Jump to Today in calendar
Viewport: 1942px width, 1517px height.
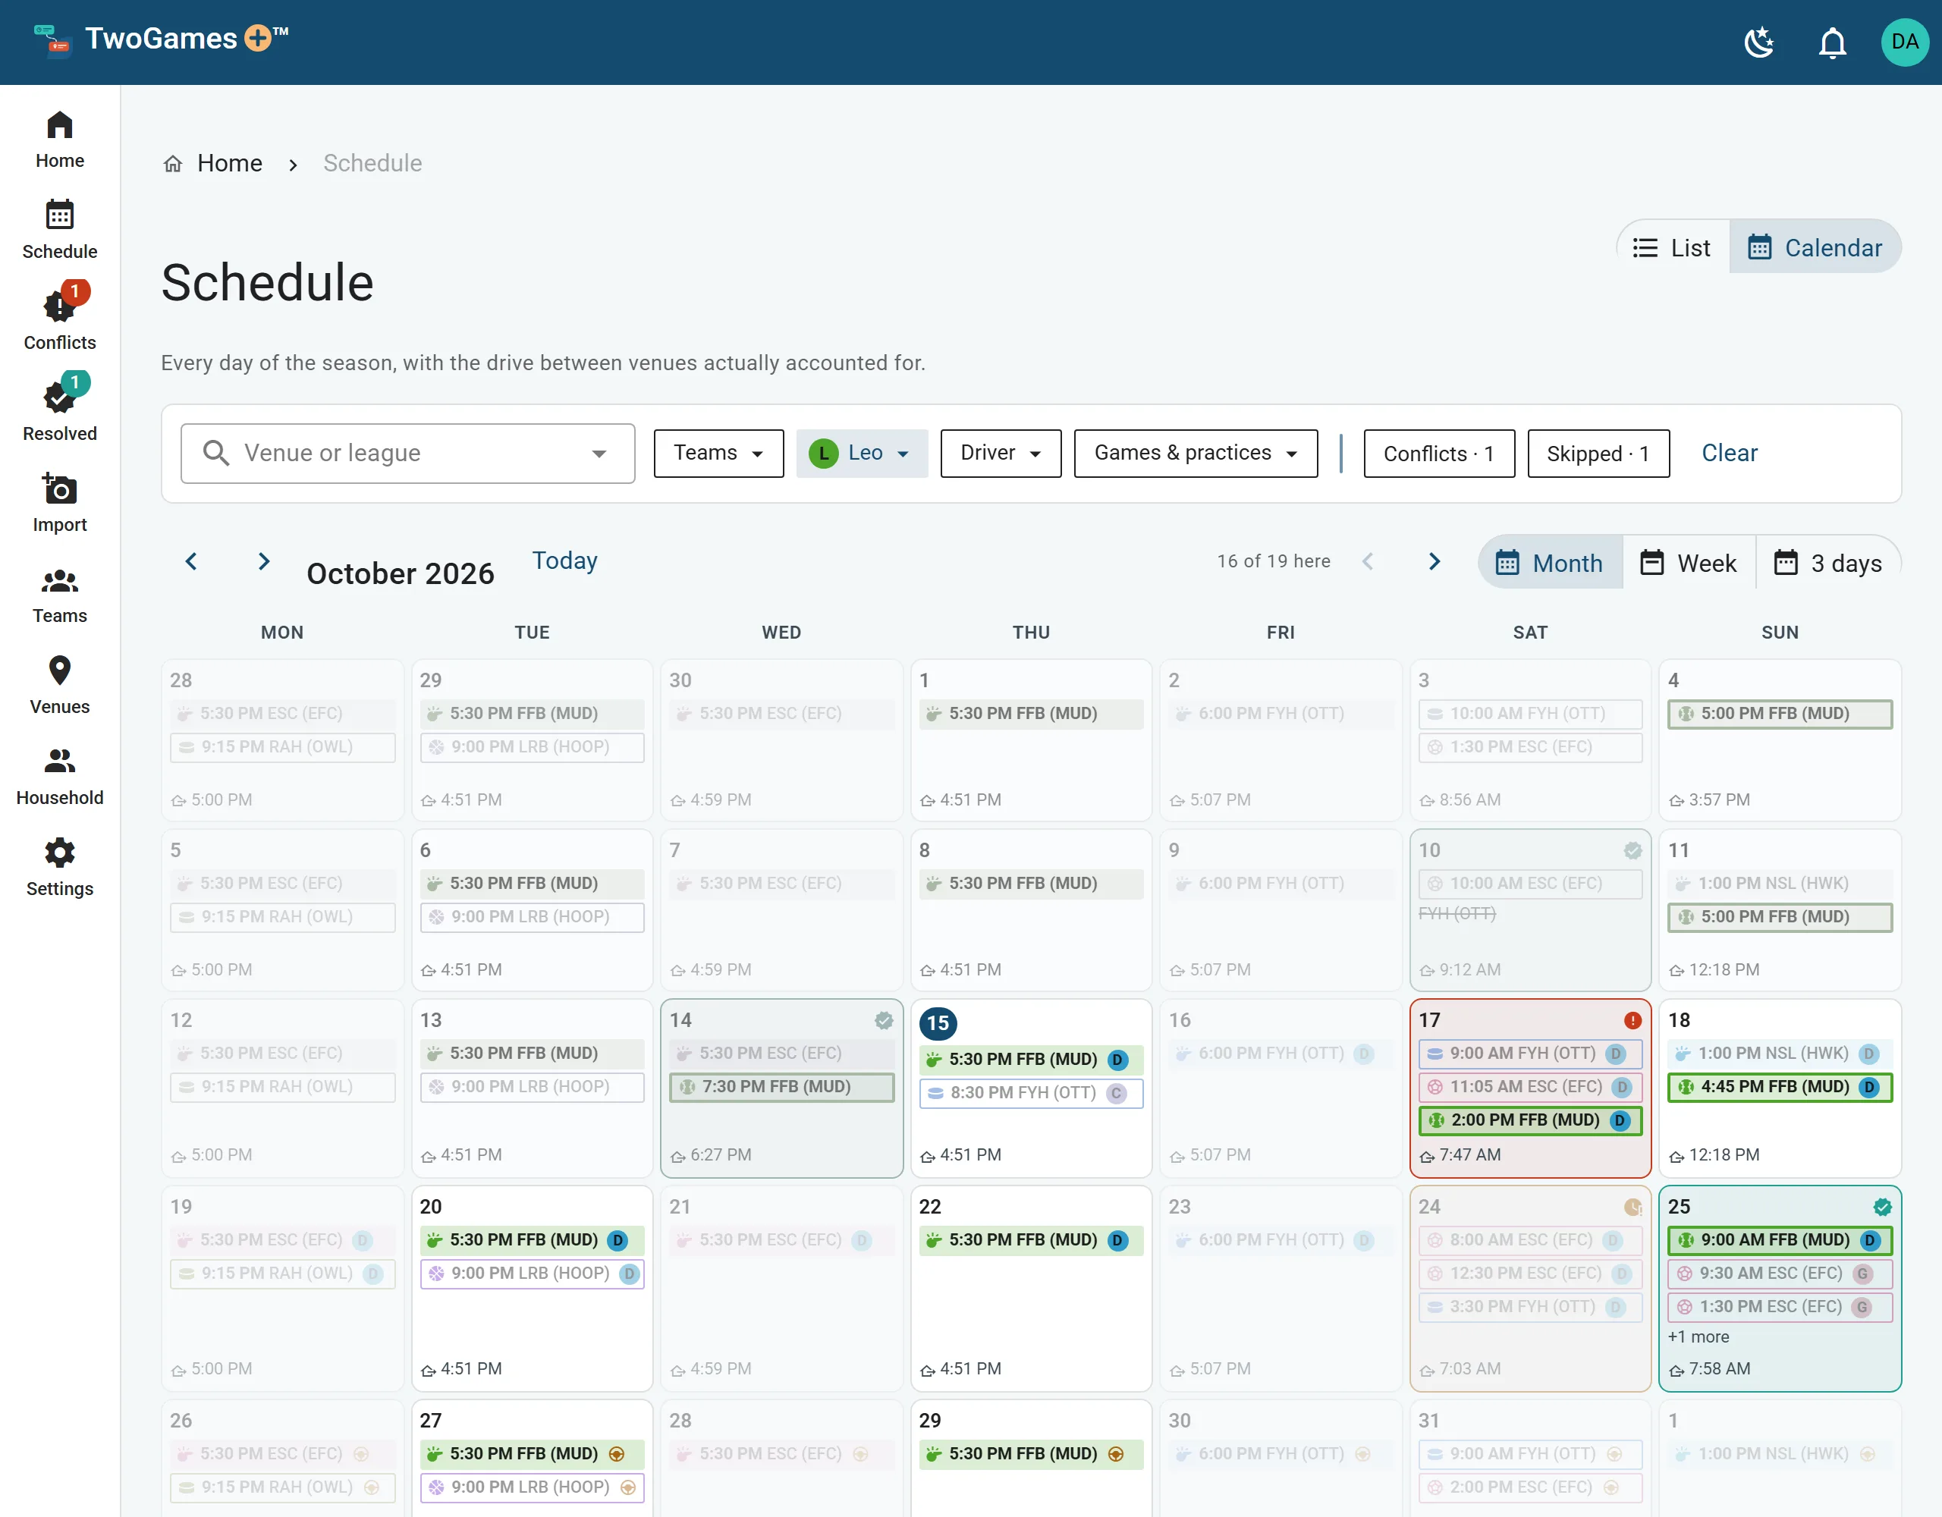point(564,561)
